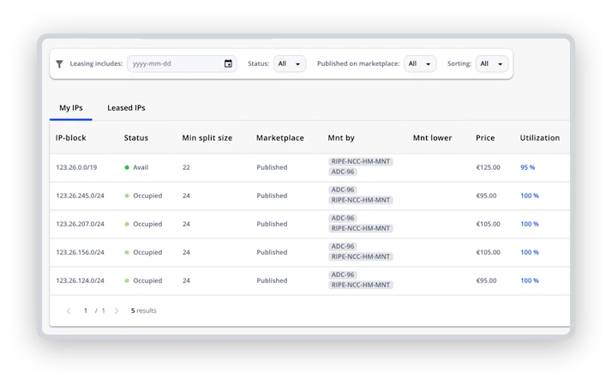Click the filter funnel icon
Viewport: 612px width, 386px height.
tap(59, 63)
